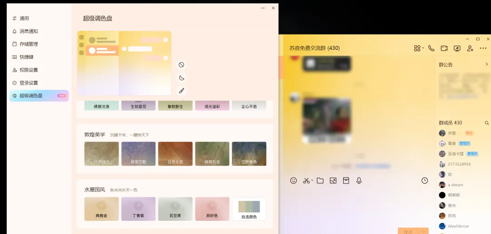Click the send file folder icon
This screenshot has height=234, width=491.
tap(320, 180)
